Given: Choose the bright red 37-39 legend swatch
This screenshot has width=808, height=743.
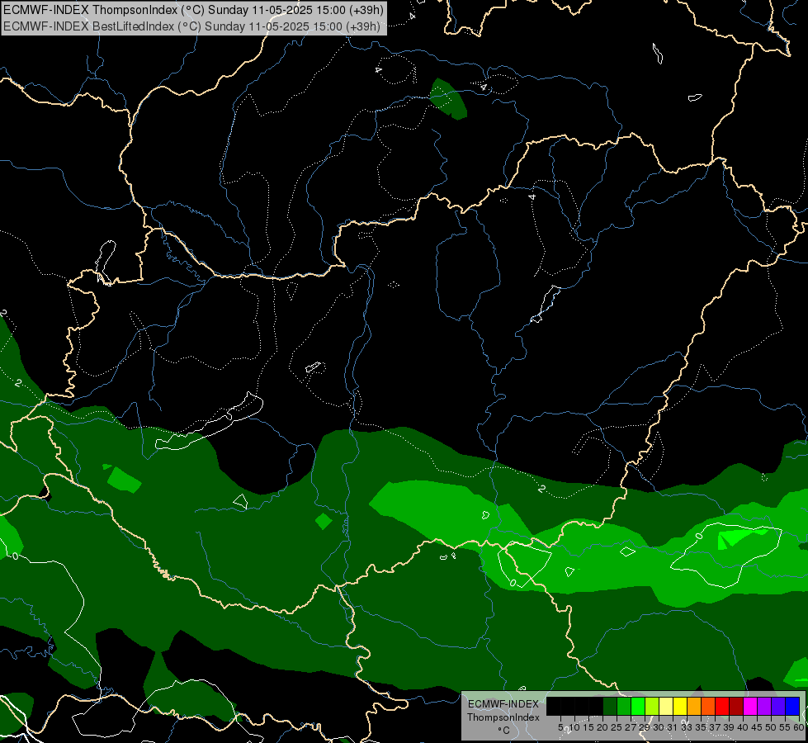Looking at the screenshot, I should [722, 706].
